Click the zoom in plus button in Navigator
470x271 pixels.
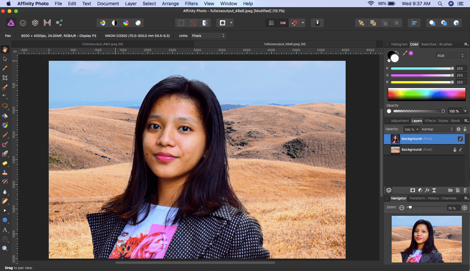[x=464, y=208]
